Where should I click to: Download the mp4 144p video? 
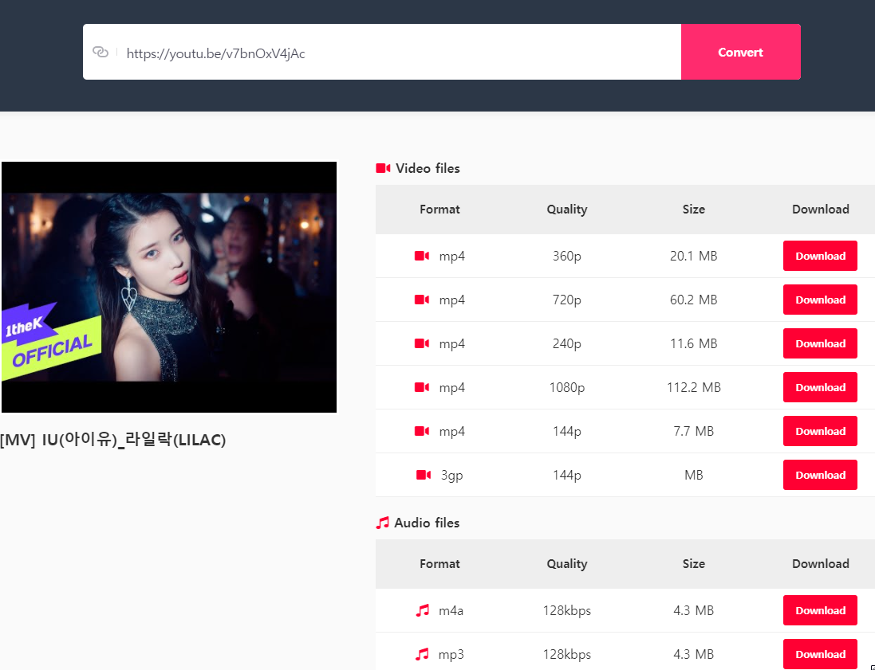click(x=820, y=431)
